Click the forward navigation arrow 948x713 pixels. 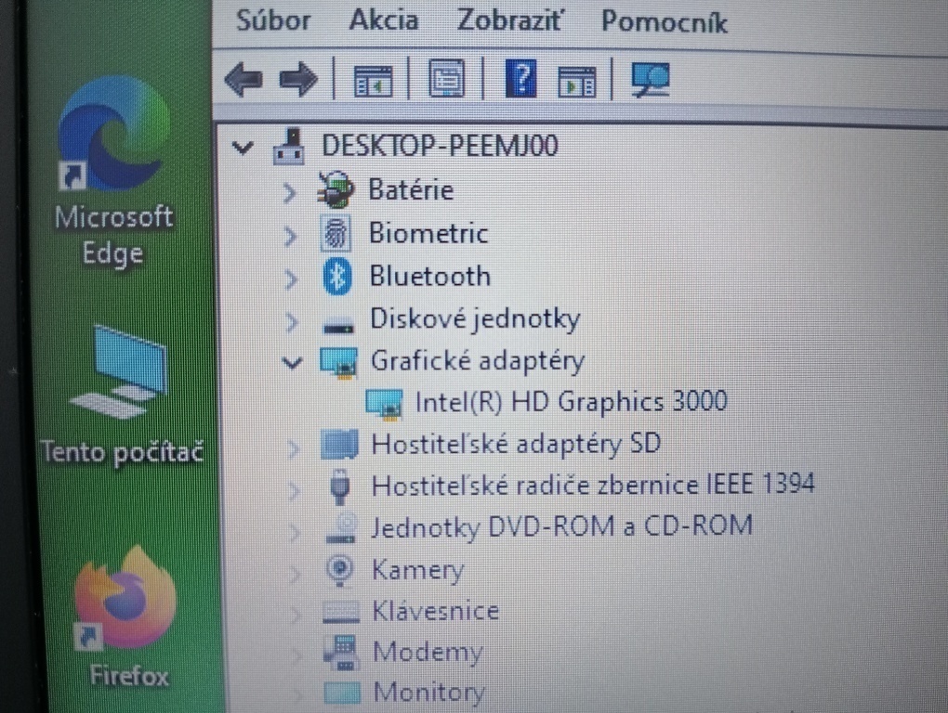298,80
